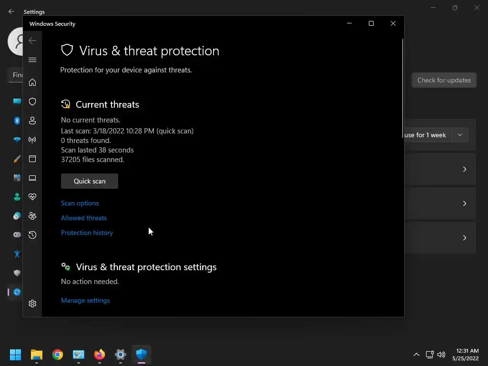This screenshot has width=488, height=366.
Task: Launch Google Chrome from taskbar
Action: click(x=58, y=355)
